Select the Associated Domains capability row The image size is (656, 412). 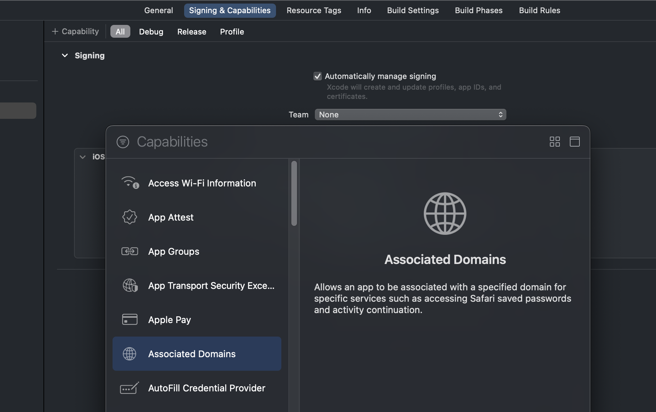[197, 354]
